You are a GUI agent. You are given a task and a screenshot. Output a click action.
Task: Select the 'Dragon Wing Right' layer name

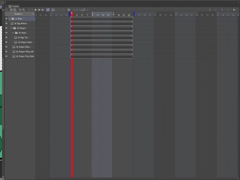pos(27,56)
